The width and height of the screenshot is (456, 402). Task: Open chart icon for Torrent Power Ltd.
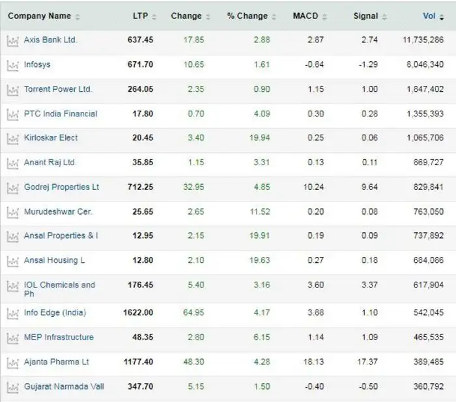[12, 90]
